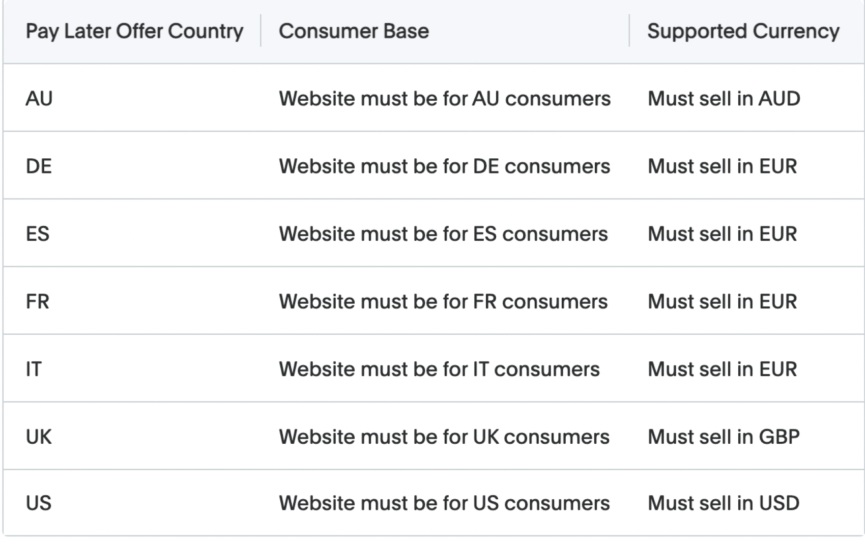Select the FR country cell
Screen dimensions: 865x544
tap(38, 301)
